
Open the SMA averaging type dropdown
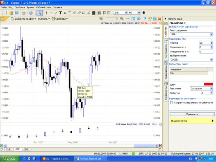(211, 34)
